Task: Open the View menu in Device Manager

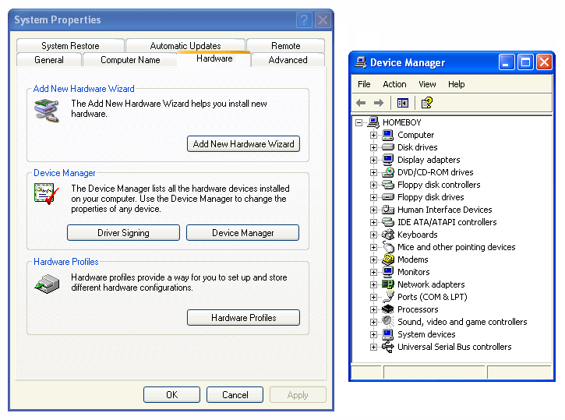Action: pos(427,84)
